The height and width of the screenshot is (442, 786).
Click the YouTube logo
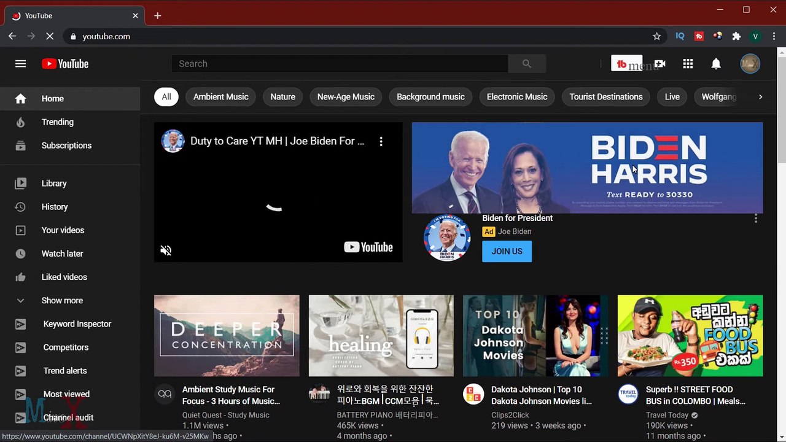pyautogui.click(x=65, y=64)
